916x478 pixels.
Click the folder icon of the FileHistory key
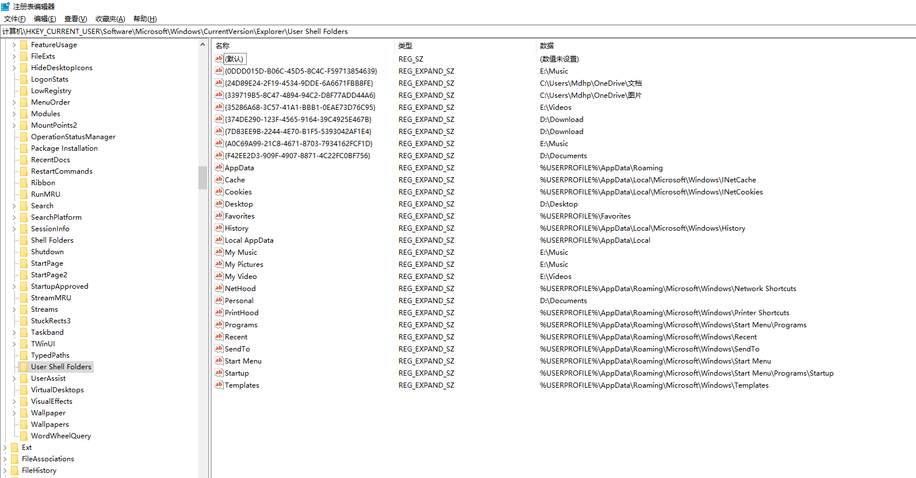14,470
